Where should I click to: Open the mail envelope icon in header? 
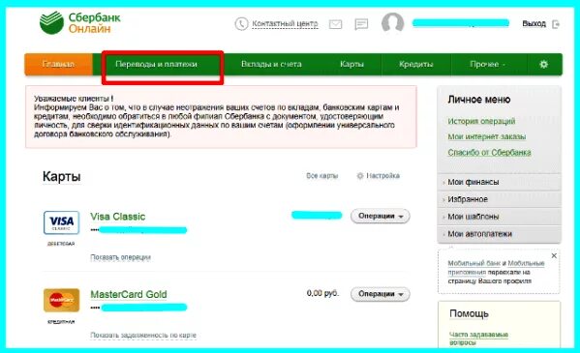335,24
